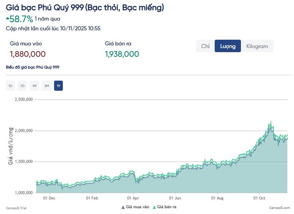Click the Giá mua vào legend triangle icon
Image resolution: width=294 pixels, height=214 pixels.
(123, 207)
